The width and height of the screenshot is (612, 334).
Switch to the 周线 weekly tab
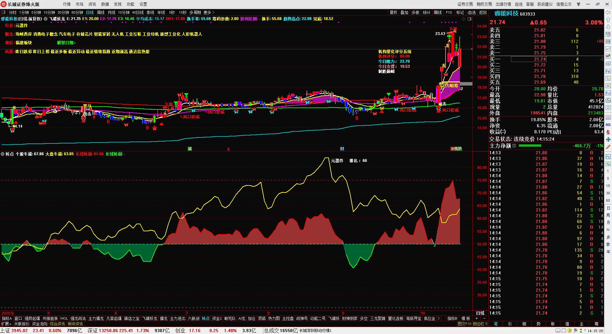101,12
